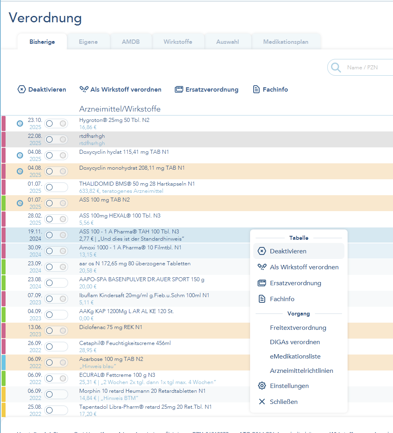This screenshot has height=433, width=393.
Task: Select Freitextverordnung in the context menu
Action: point(298,328)
